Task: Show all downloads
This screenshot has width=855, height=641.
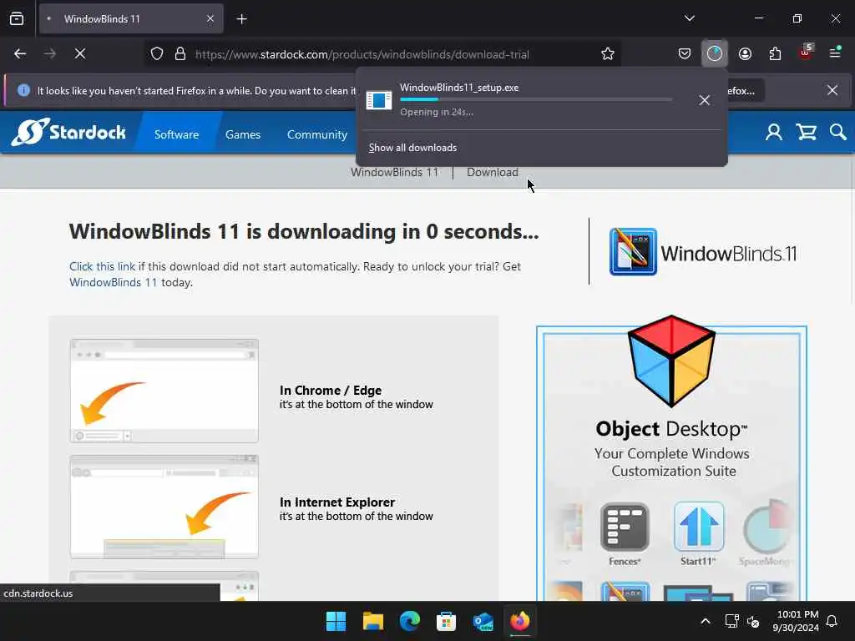Action: pos(412,148)
